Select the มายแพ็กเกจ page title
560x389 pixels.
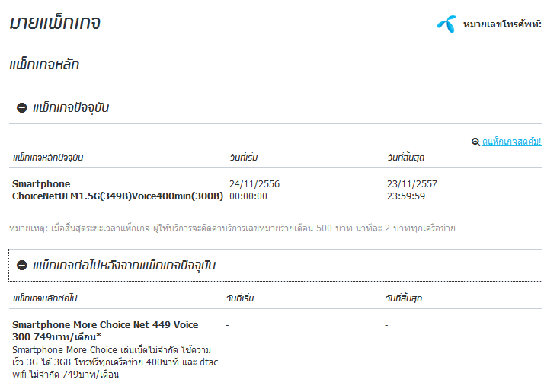[x=55, y=23]
